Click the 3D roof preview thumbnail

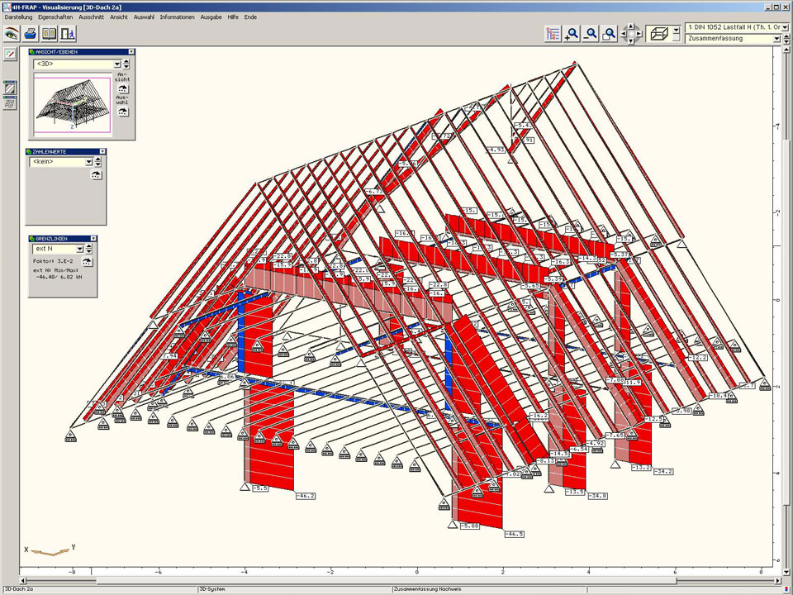[x=72, y=105]
